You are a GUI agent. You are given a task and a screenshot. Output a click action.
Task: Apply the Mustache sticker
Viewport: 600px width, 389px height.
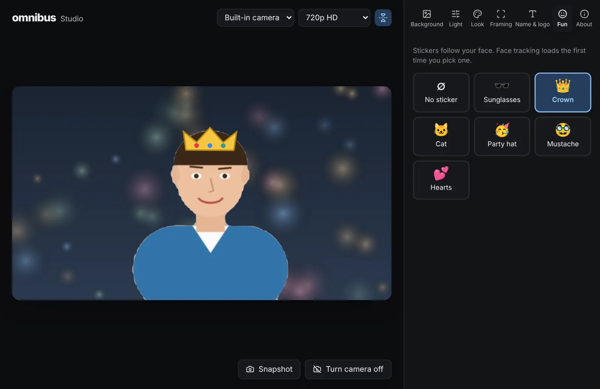tap(562, 137)
